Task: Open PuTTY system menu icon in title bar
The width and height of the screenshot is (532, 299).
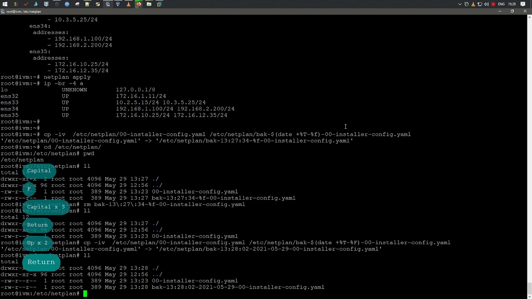Action: (3, 12)
